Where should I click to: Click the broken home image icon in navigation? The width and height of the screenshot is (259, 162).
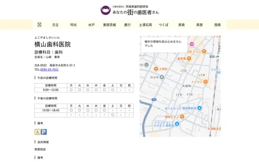(x=39, y=25)
